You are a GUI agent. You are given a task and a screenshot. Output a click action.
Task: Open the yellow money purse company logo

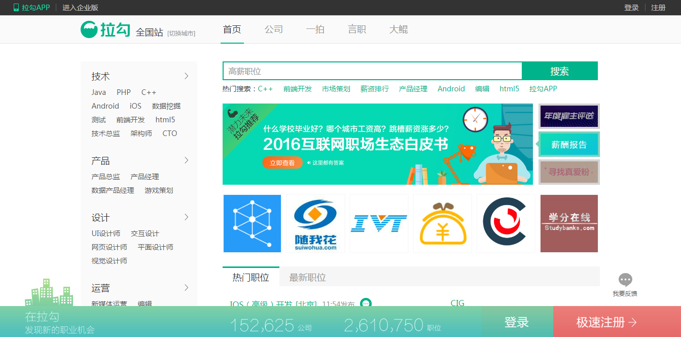[x=442, y=223]
